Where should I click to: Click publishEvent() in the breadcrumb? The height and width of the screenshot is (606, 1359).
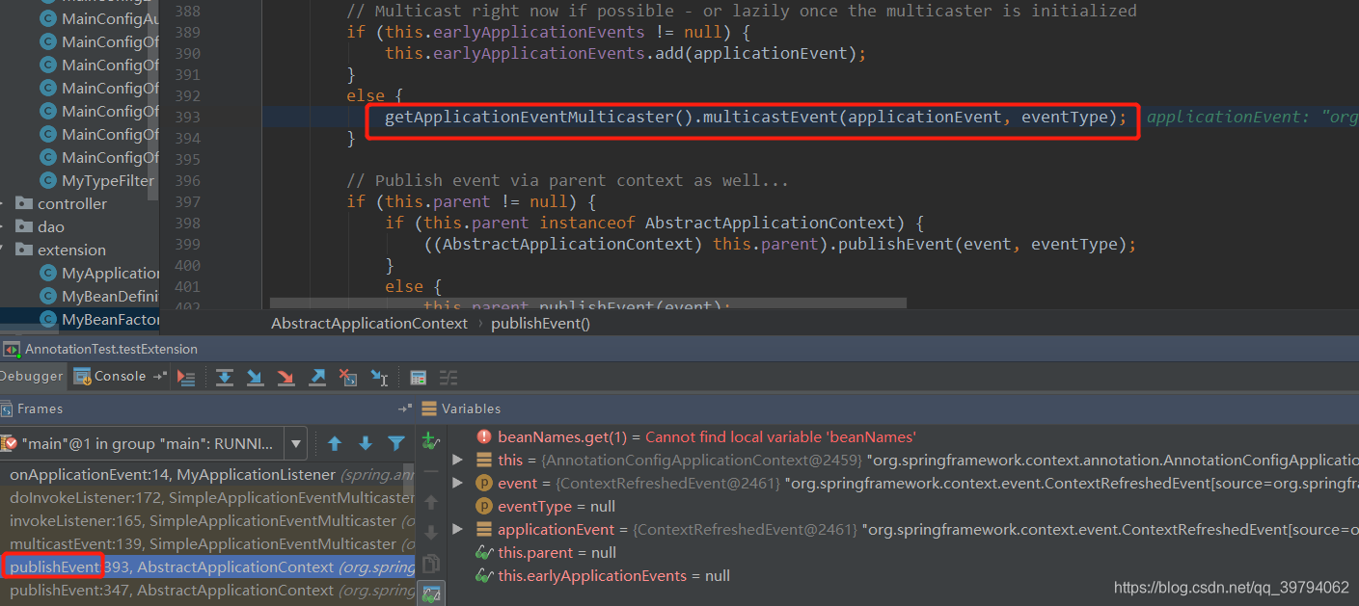pos(540,324)
